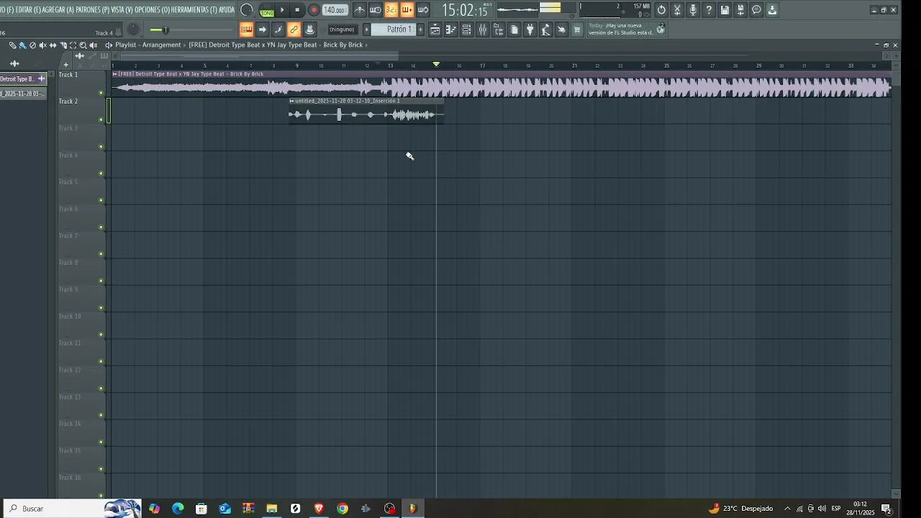Click the arrow left of Patrón 1
Screen dimensions: 921x518
point(366,29)
